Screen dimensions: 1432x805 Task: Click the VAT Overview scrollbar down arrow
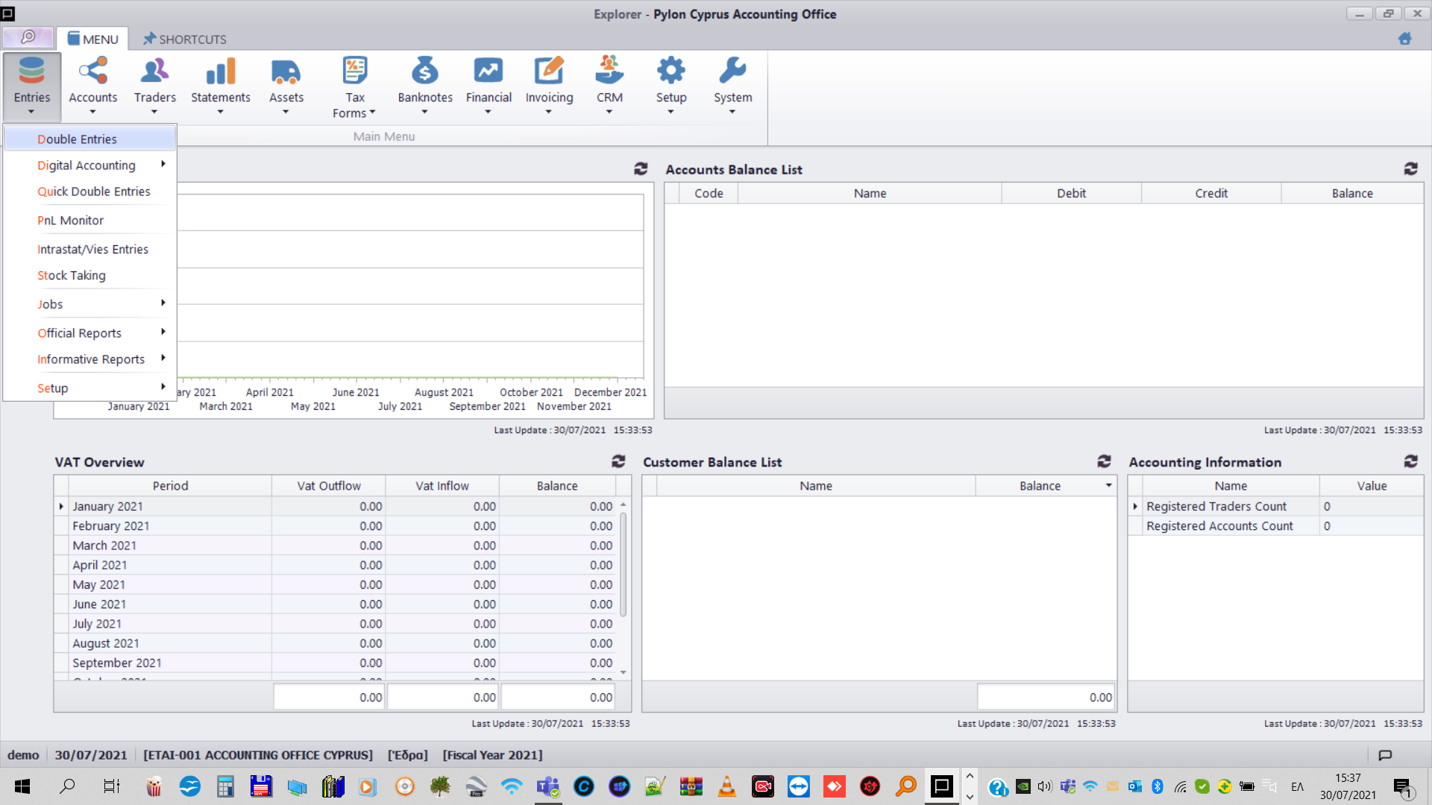[623, 672]
